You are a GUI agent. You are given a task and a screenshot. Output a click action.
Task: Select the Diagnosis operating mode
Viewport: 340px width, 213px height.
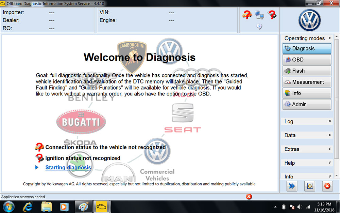point(306,48)
